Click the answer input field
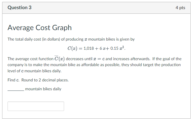196x119 pixels. pyautogui.click(x=36, y=106)
